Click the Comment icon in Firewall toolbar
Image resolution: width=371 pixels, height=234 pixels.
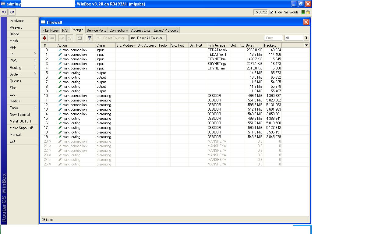79,38
